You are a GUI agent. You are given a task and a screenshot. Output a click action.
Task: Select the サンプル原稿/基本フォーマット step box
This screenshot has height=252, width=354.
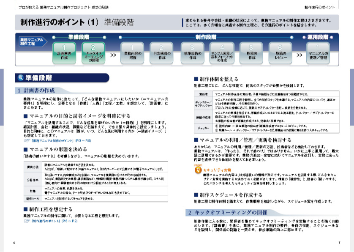[221, 53]
